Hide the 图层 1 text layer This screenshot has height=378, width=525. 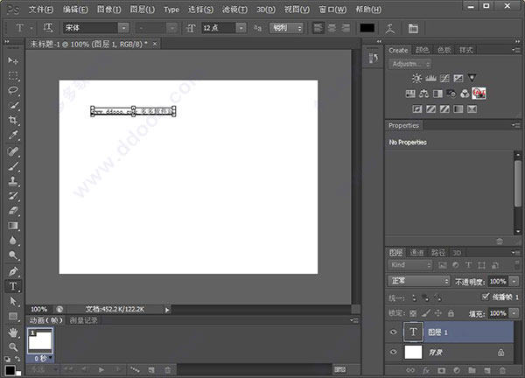[394, 332]
